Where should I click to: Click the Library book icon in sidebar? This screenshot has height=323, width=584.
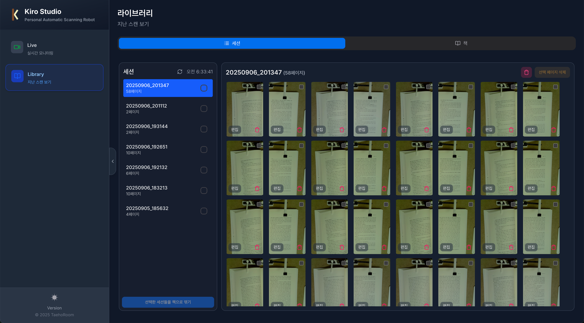[x=17, y=76]
